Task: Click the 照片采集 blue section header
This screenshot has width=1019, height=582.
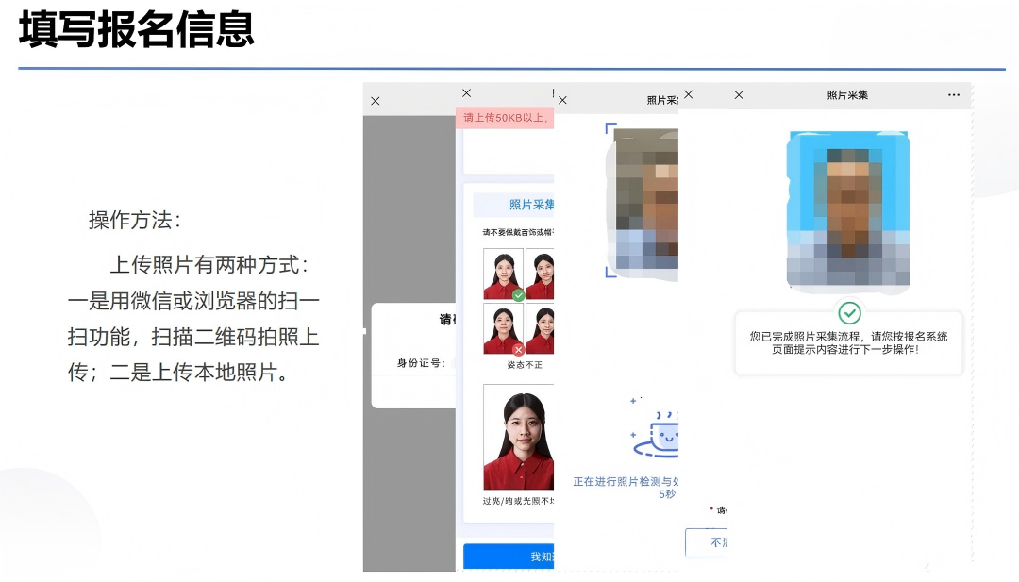Action: [514, 205]
